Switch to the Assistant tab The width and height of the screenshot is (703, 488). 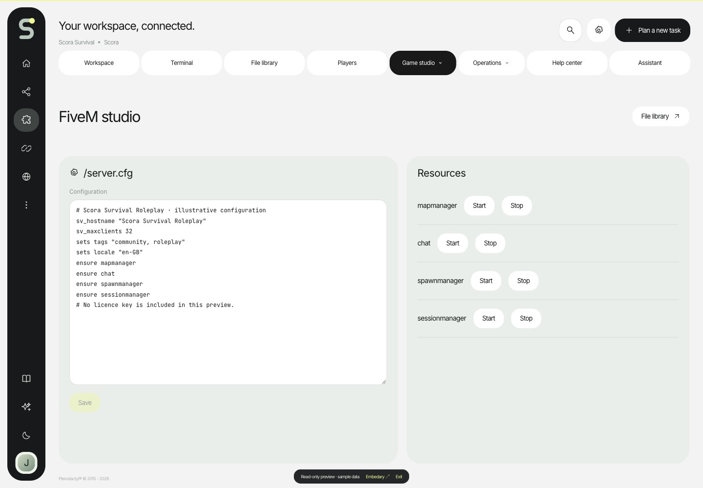(x=650, y=63)
